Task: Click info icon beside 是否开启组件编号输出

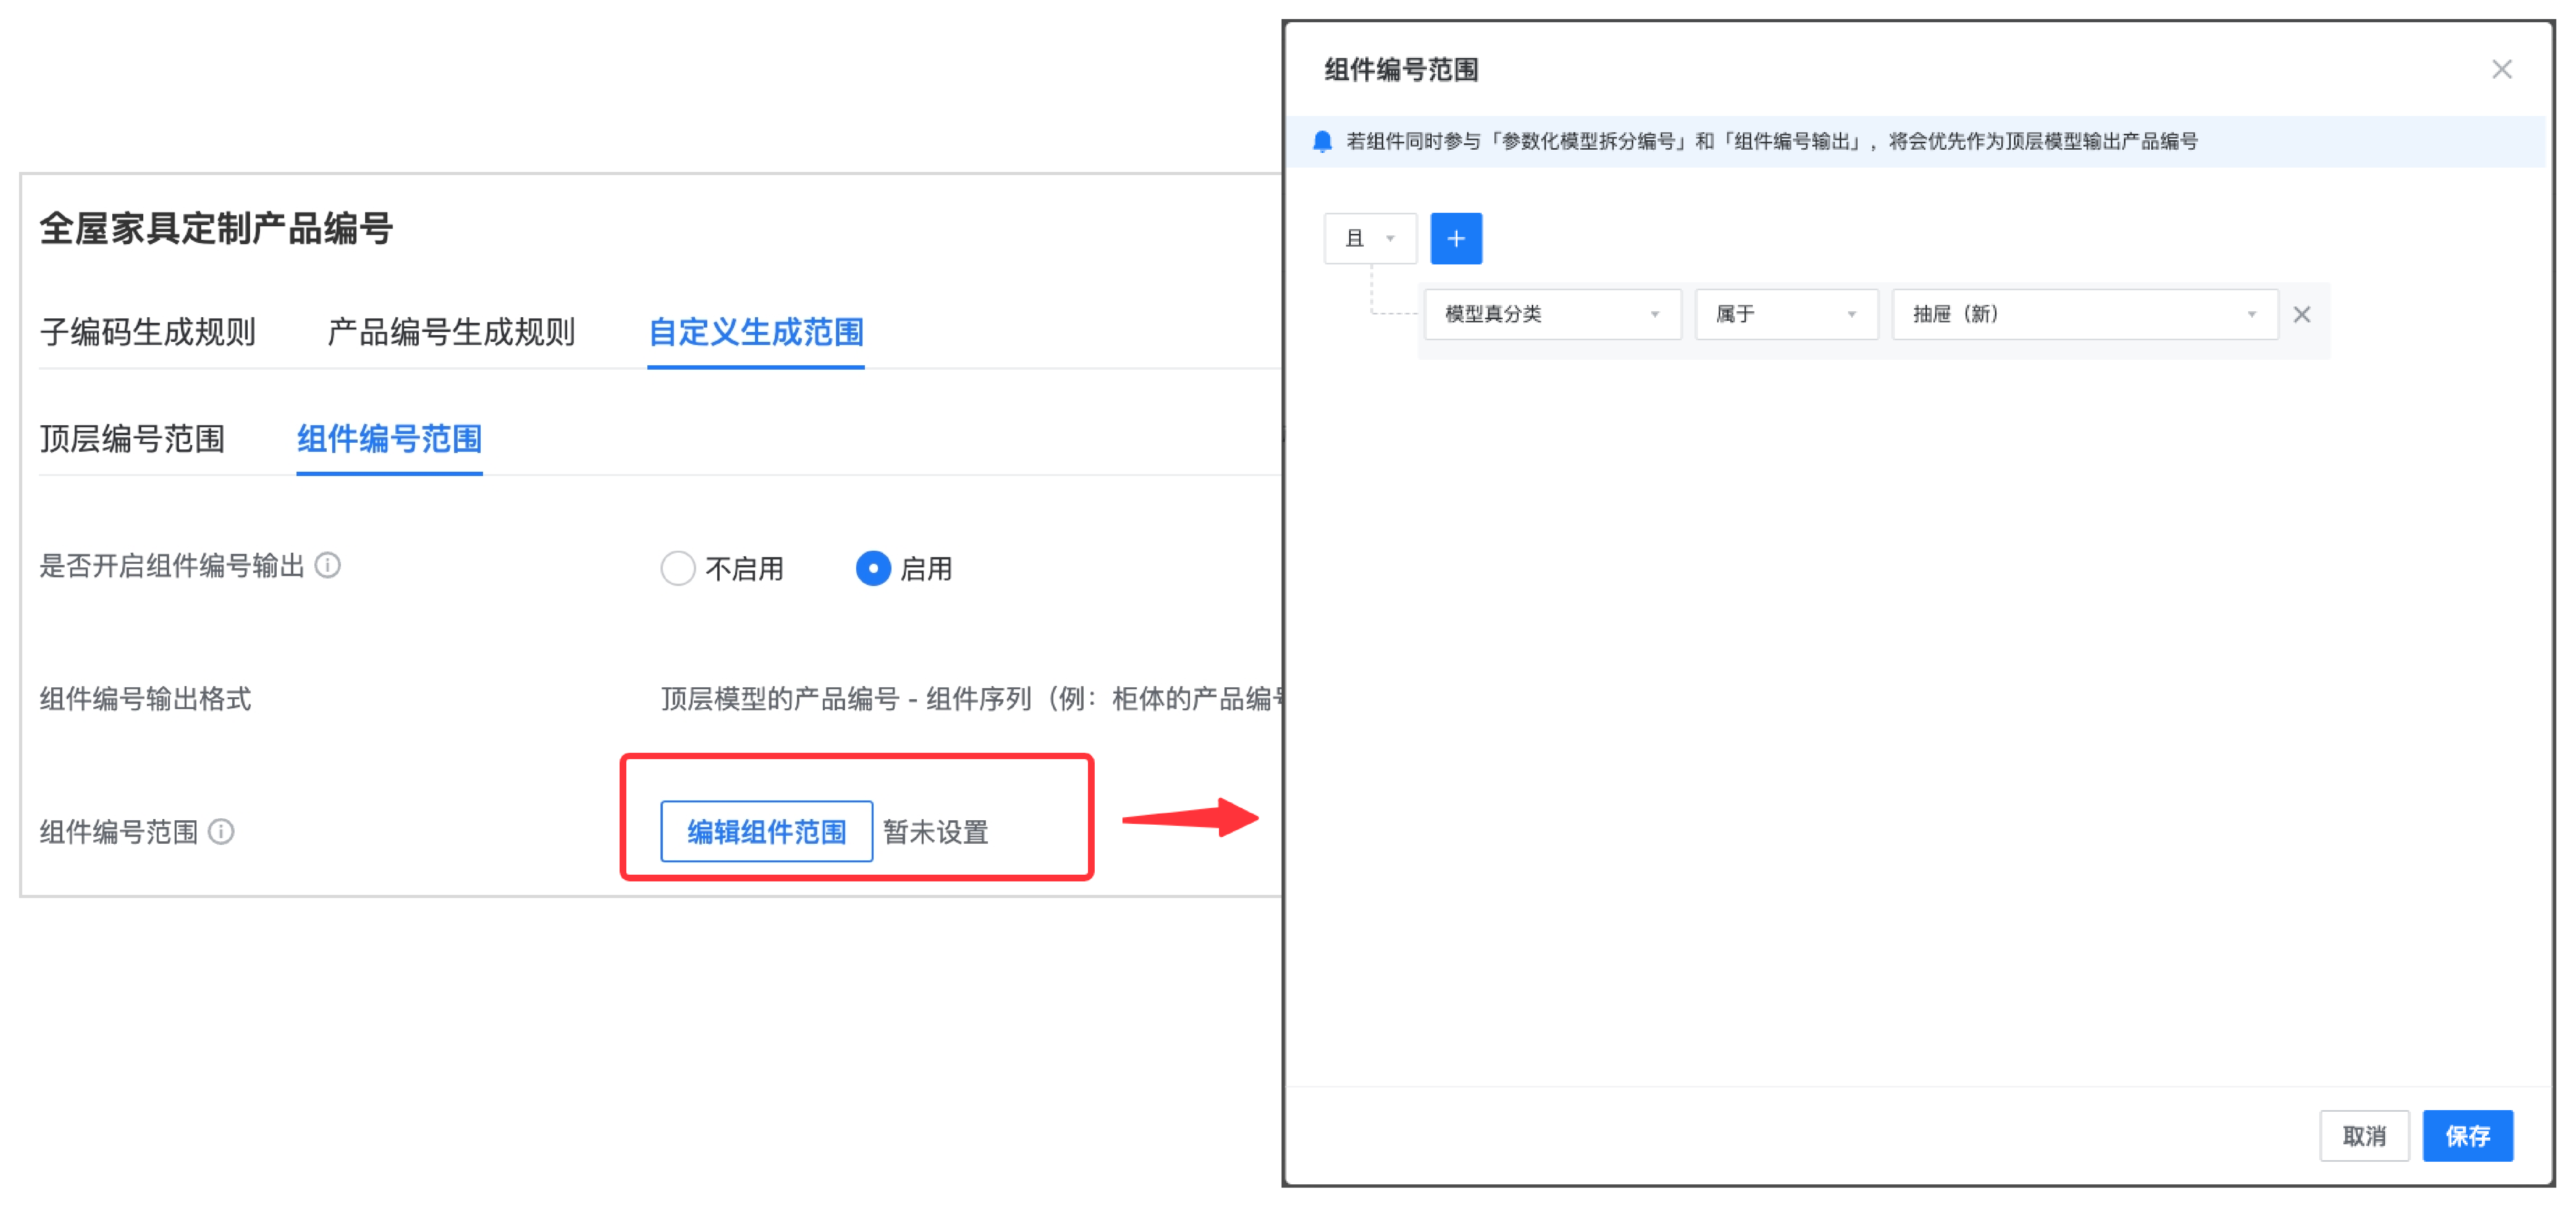Action: click(x=328, y=566)
